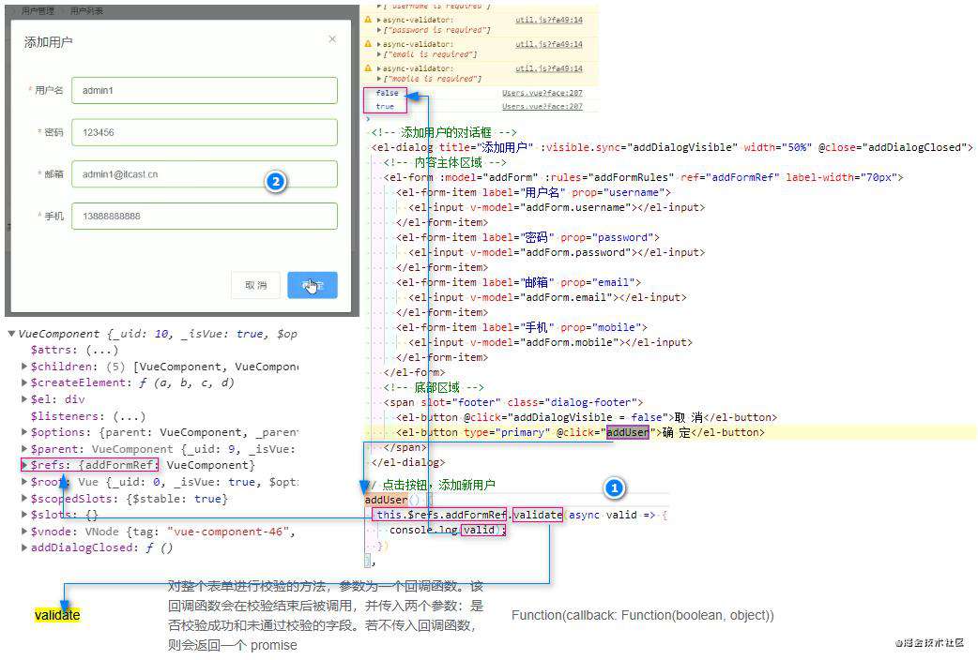Open util.js?fa49:14 link on email warning
This screenshot has height=660, width=978.
[549, 44]
